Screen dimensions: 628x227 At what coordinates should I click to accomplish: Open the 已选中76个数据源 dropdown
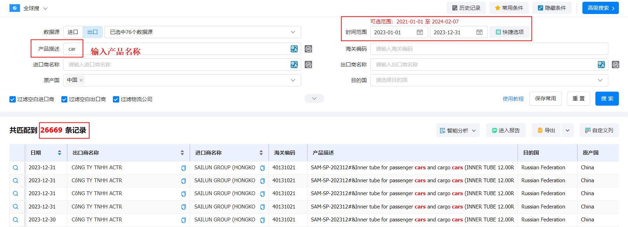point(203,32)
